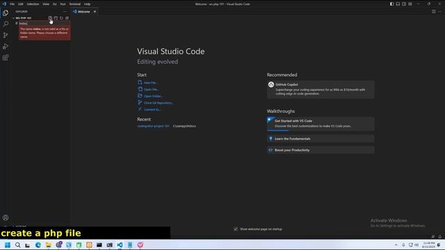The width and height of the screenshot is (445, 250).
Task: Click the Visual Studio Code taskbar icon
Action: pyautogui.click(x=120, y=245)
